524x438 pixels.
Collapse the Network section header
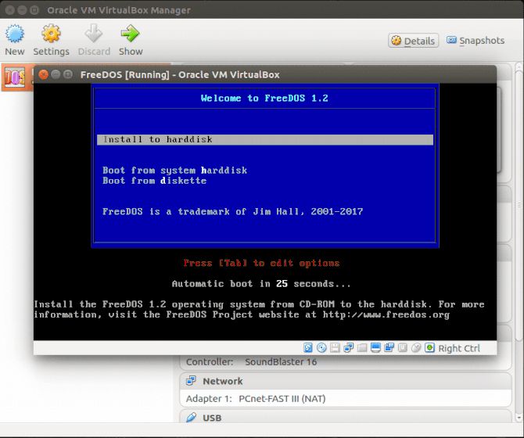pos(223,381)
